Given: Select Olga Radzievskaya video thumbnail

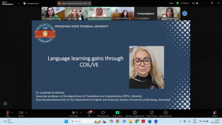Looking at the screenshot, I should click(169, 14).
